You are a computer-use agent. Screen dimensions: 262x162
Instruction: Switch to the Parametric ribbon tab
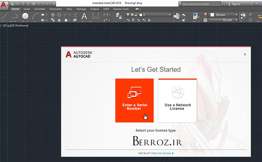pyautogui.click(x=56, y=9)
